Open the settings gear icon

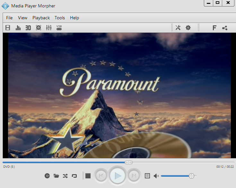click(x=188, y=28)
